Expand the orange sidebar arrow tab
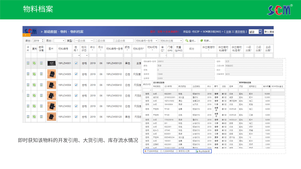This screenshot has width=301, height=169. pyautogui.click(x=26, y=35)
